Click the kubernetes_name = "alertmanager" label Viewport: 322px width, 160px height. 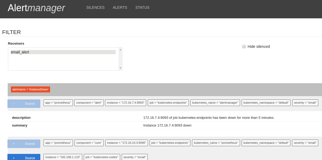click(x=215, y=103)
